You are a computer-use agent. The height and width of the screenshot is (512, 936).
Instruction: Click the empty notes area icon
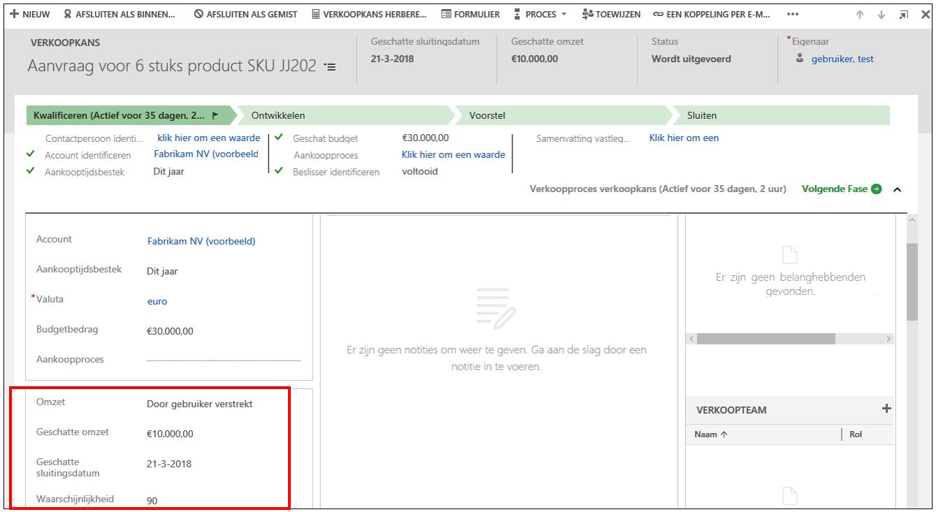coord(496,309)
